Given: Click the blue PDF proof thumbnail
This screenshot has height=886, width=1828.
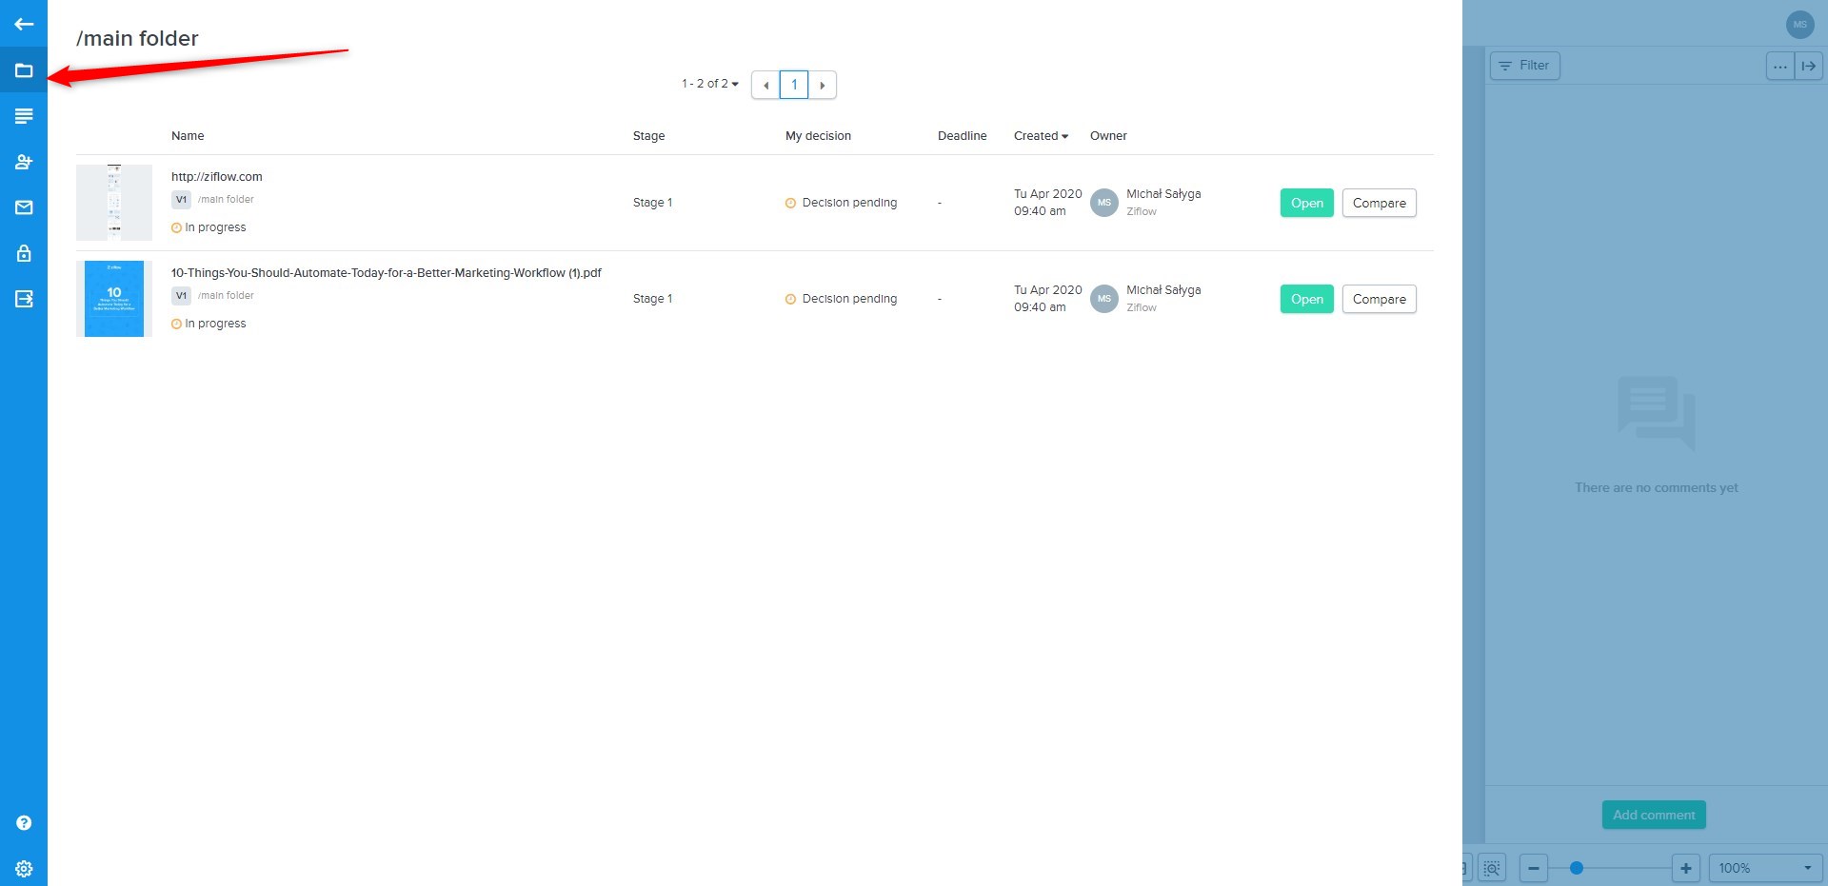Looking at the screenshot, I should coord(114,299).
